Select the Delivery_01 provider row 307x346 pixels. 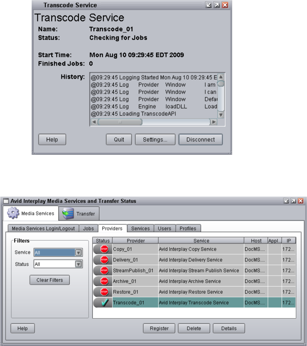[x=194, y=260]
